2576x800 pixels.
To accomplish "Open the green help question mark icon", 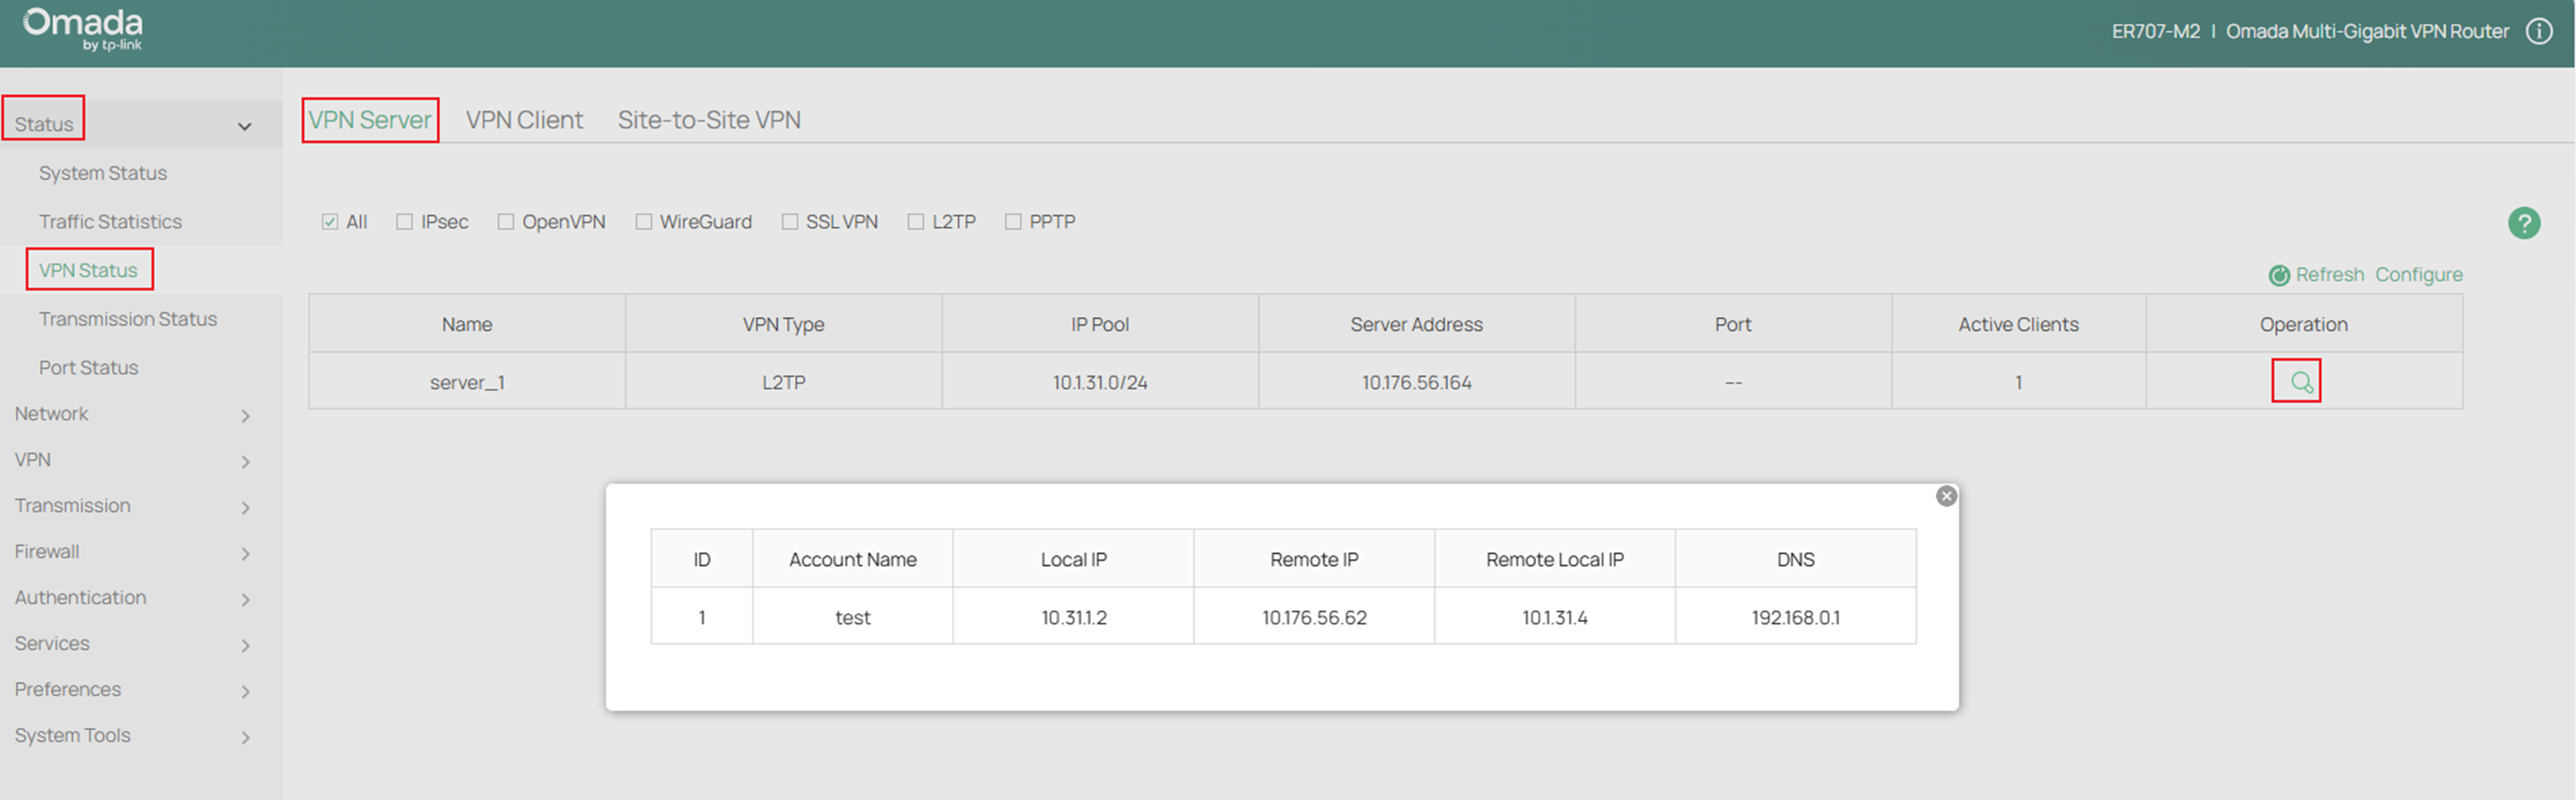I will pos(2523,223).
